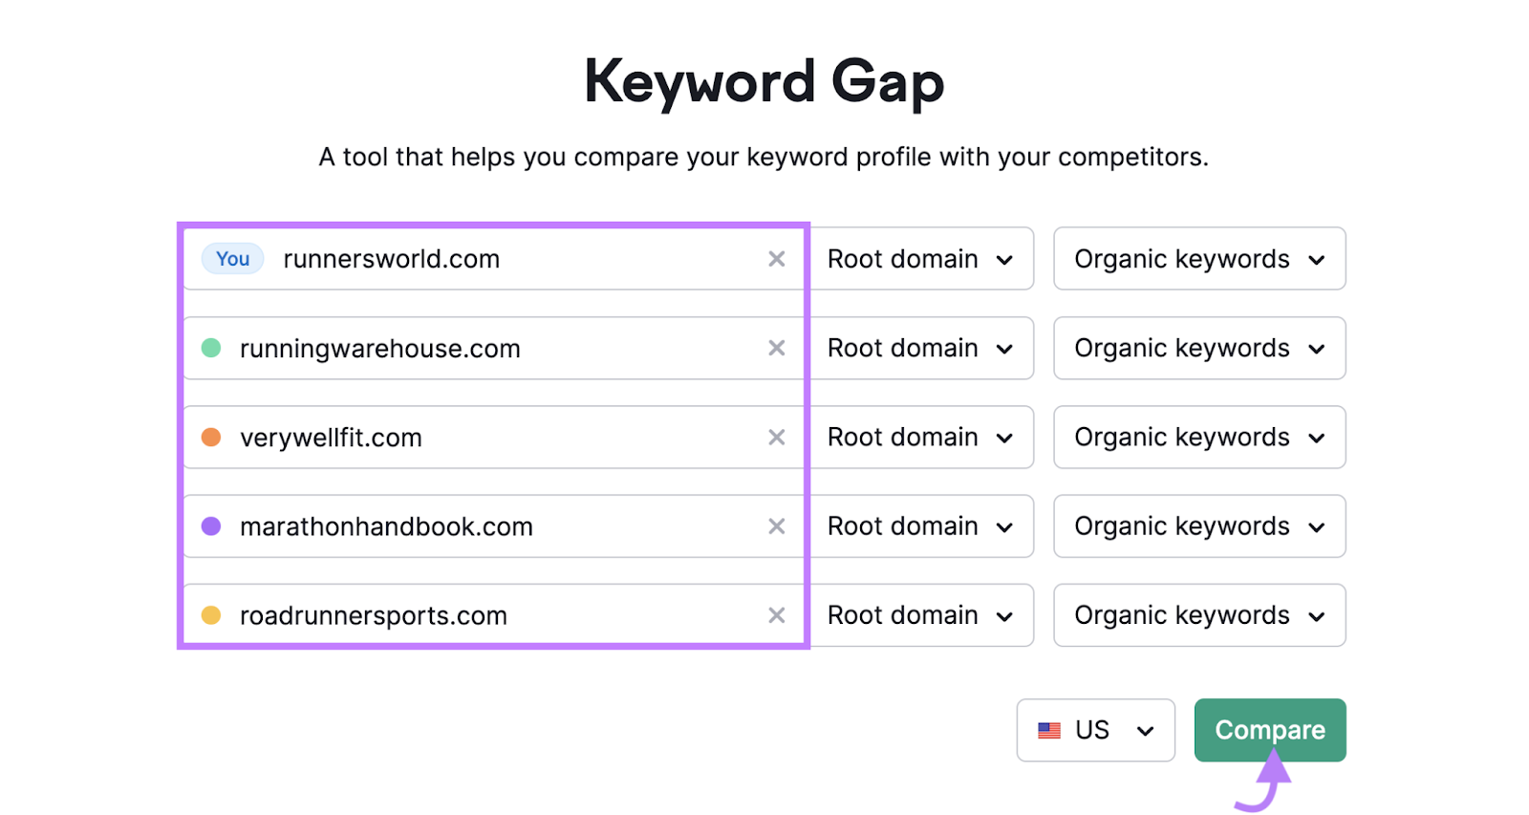Open Root domain dropdown for roadrunnersports.com
This screenshot has width=1529, height=815.
pyautogui.click(x=921, y=615)
